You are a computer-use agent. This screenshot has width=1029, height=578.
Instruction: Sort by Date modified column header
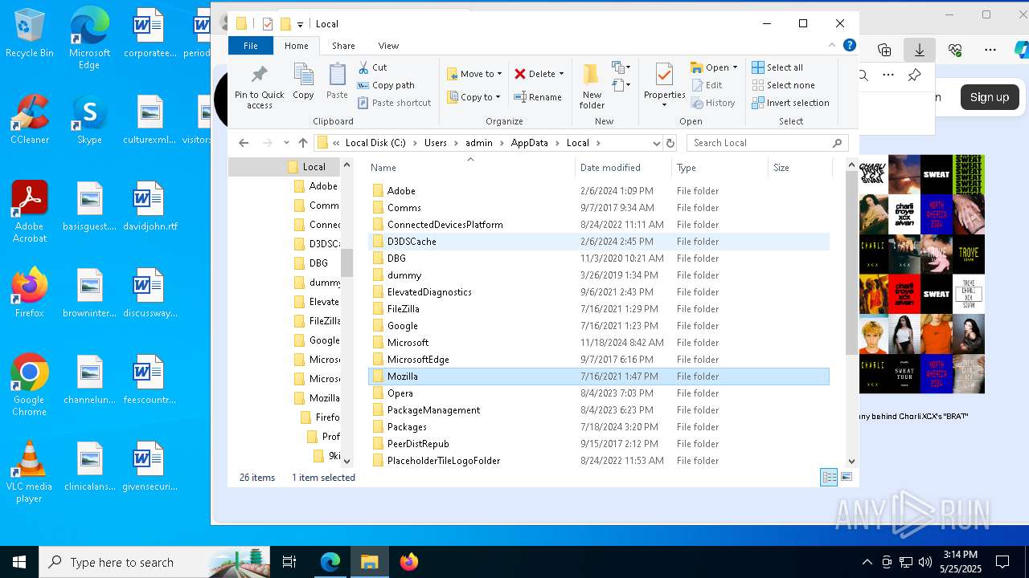click(623, 168)
